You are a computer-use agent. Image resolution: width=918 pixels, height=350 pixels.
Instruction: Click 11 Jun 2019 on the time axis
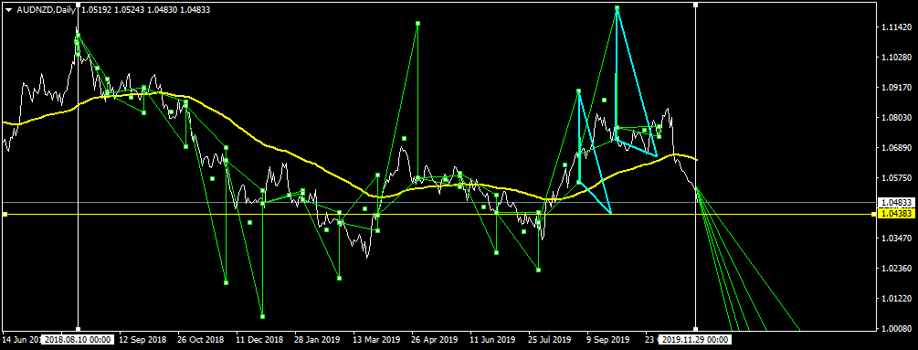pyautogui.click(x=493, y=339)
